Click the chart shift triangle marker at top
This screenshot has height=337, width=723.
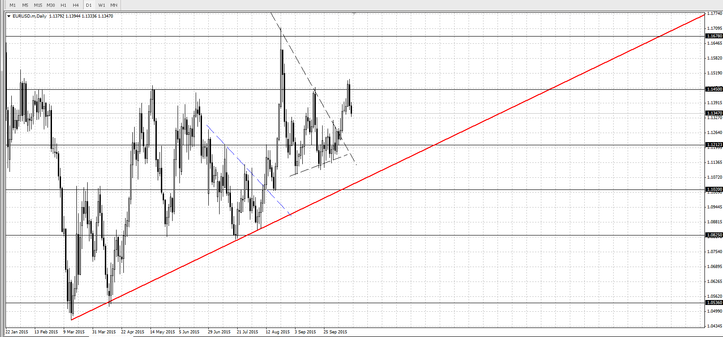354,14
